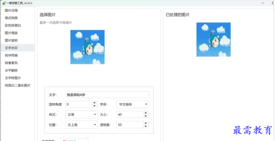Increase 旋转角度 with up arrow
The image size is (275, 141).
(x=94, y=103)
